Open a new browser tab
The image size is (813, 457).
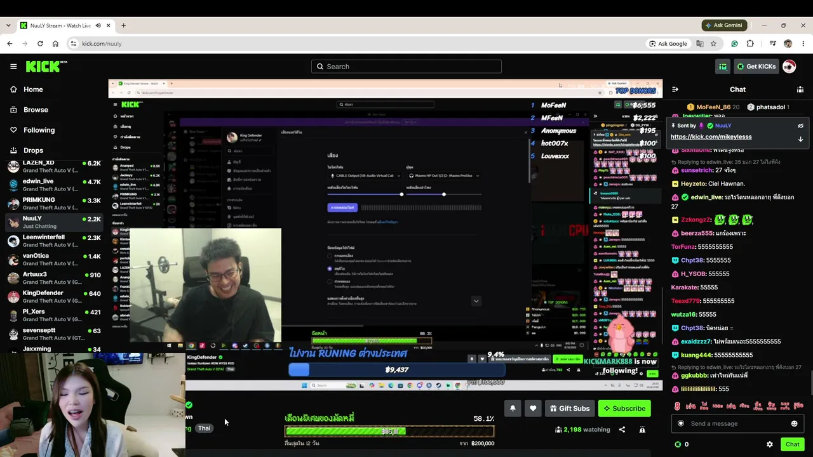tap(123, 25)
